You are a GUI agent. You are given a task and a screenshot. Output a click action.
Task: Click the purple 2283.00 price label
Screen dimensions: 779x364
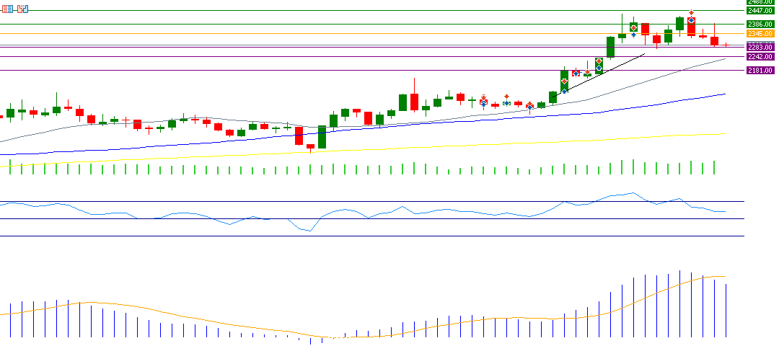[760, 48]
